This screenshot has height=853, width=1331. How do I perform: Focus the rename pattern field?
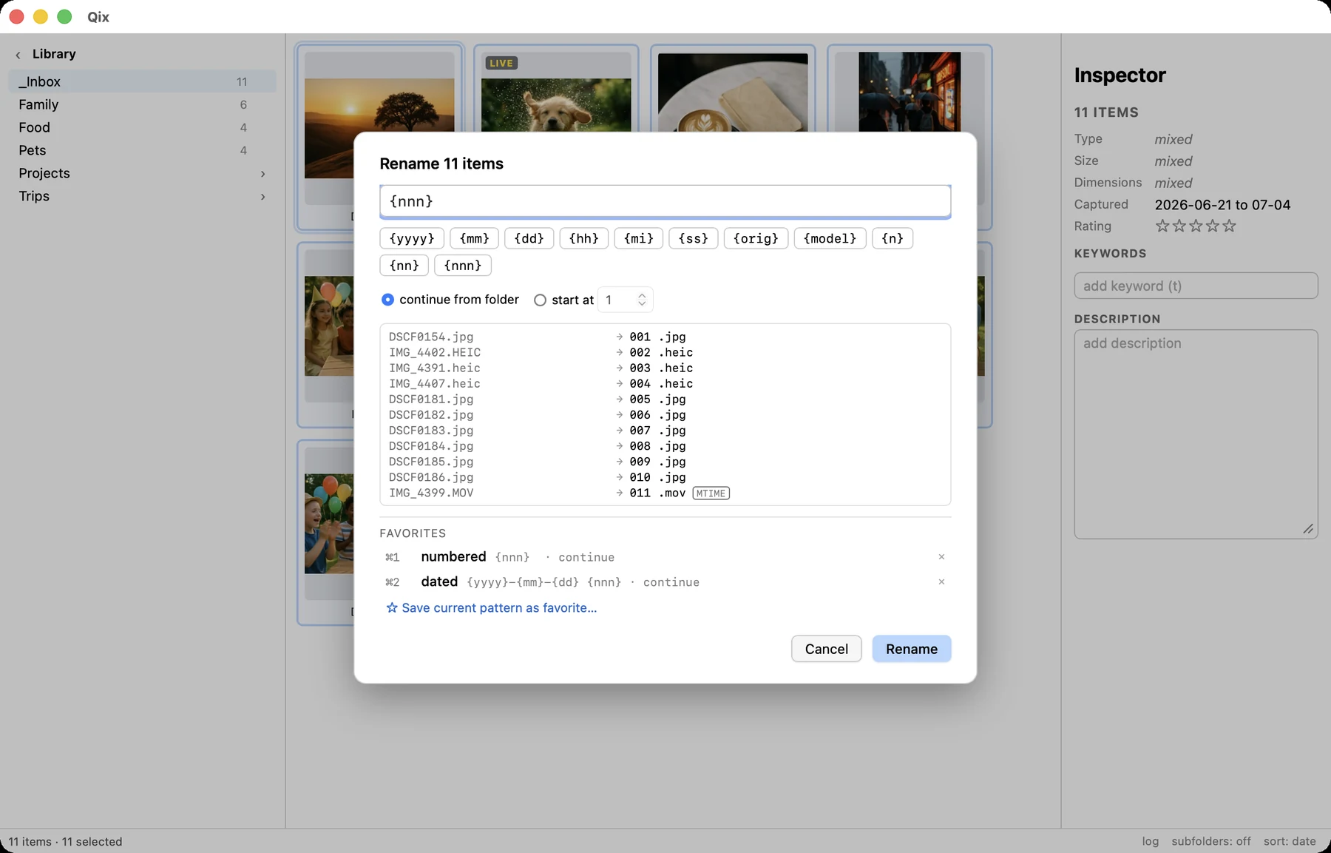click(x=665, y=201)
